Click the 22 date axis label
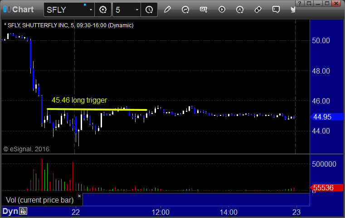The height and width of the screenshot is (218, 345). coord(76,212)
